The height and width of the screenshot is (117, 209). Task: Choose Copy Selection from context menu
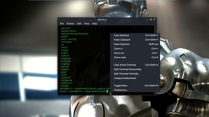(135, 35)
